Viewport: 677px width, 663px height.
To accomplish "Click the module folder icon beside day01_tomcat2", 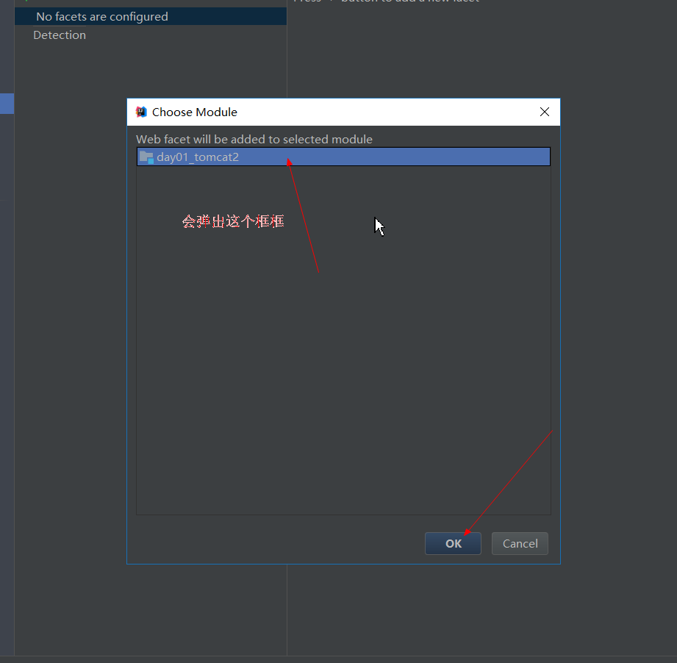I will coord(146,157).
